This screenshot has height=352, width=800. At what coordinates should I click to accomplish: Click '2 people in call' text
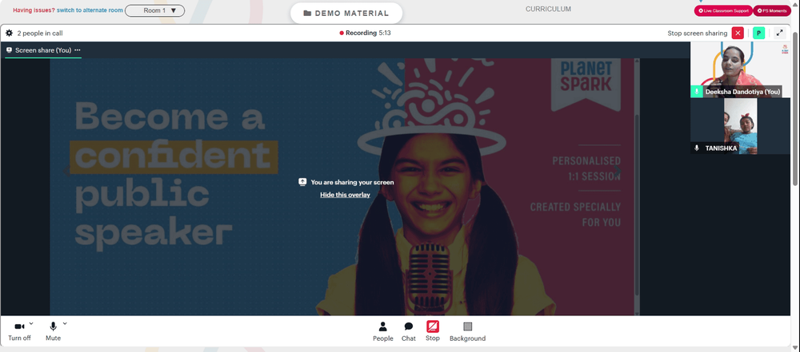click(40, 33)
